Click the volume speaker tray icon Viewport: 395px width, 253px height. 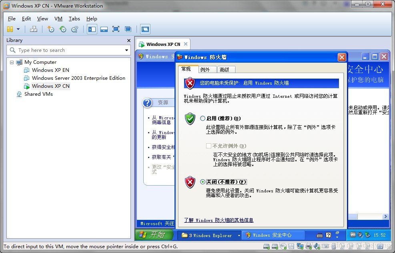pos(360,235)
